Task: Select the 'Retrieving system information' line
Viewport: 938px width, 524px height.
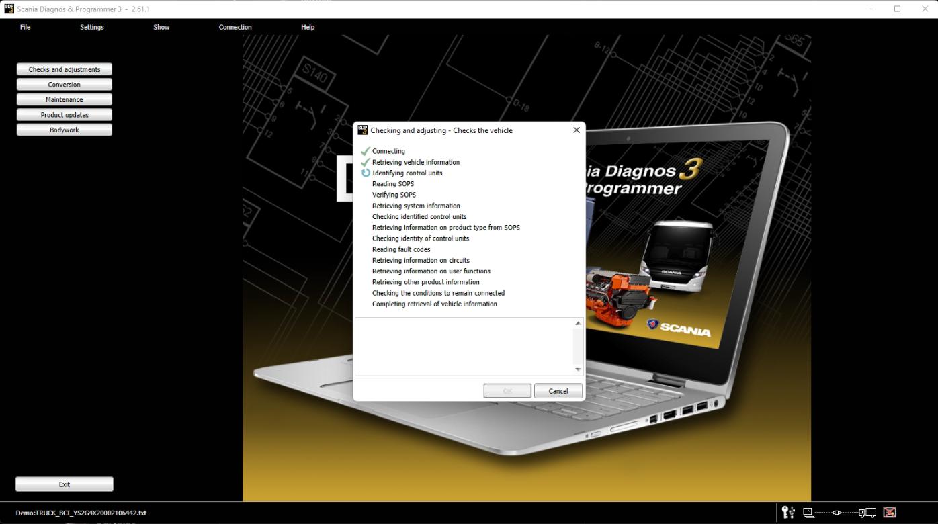Action: click(416, 206)
